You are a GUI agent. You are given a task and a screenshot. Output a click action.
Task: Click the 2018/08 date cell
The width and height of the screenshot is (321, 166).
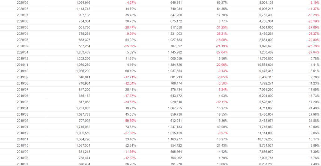[x=22, y=158]
